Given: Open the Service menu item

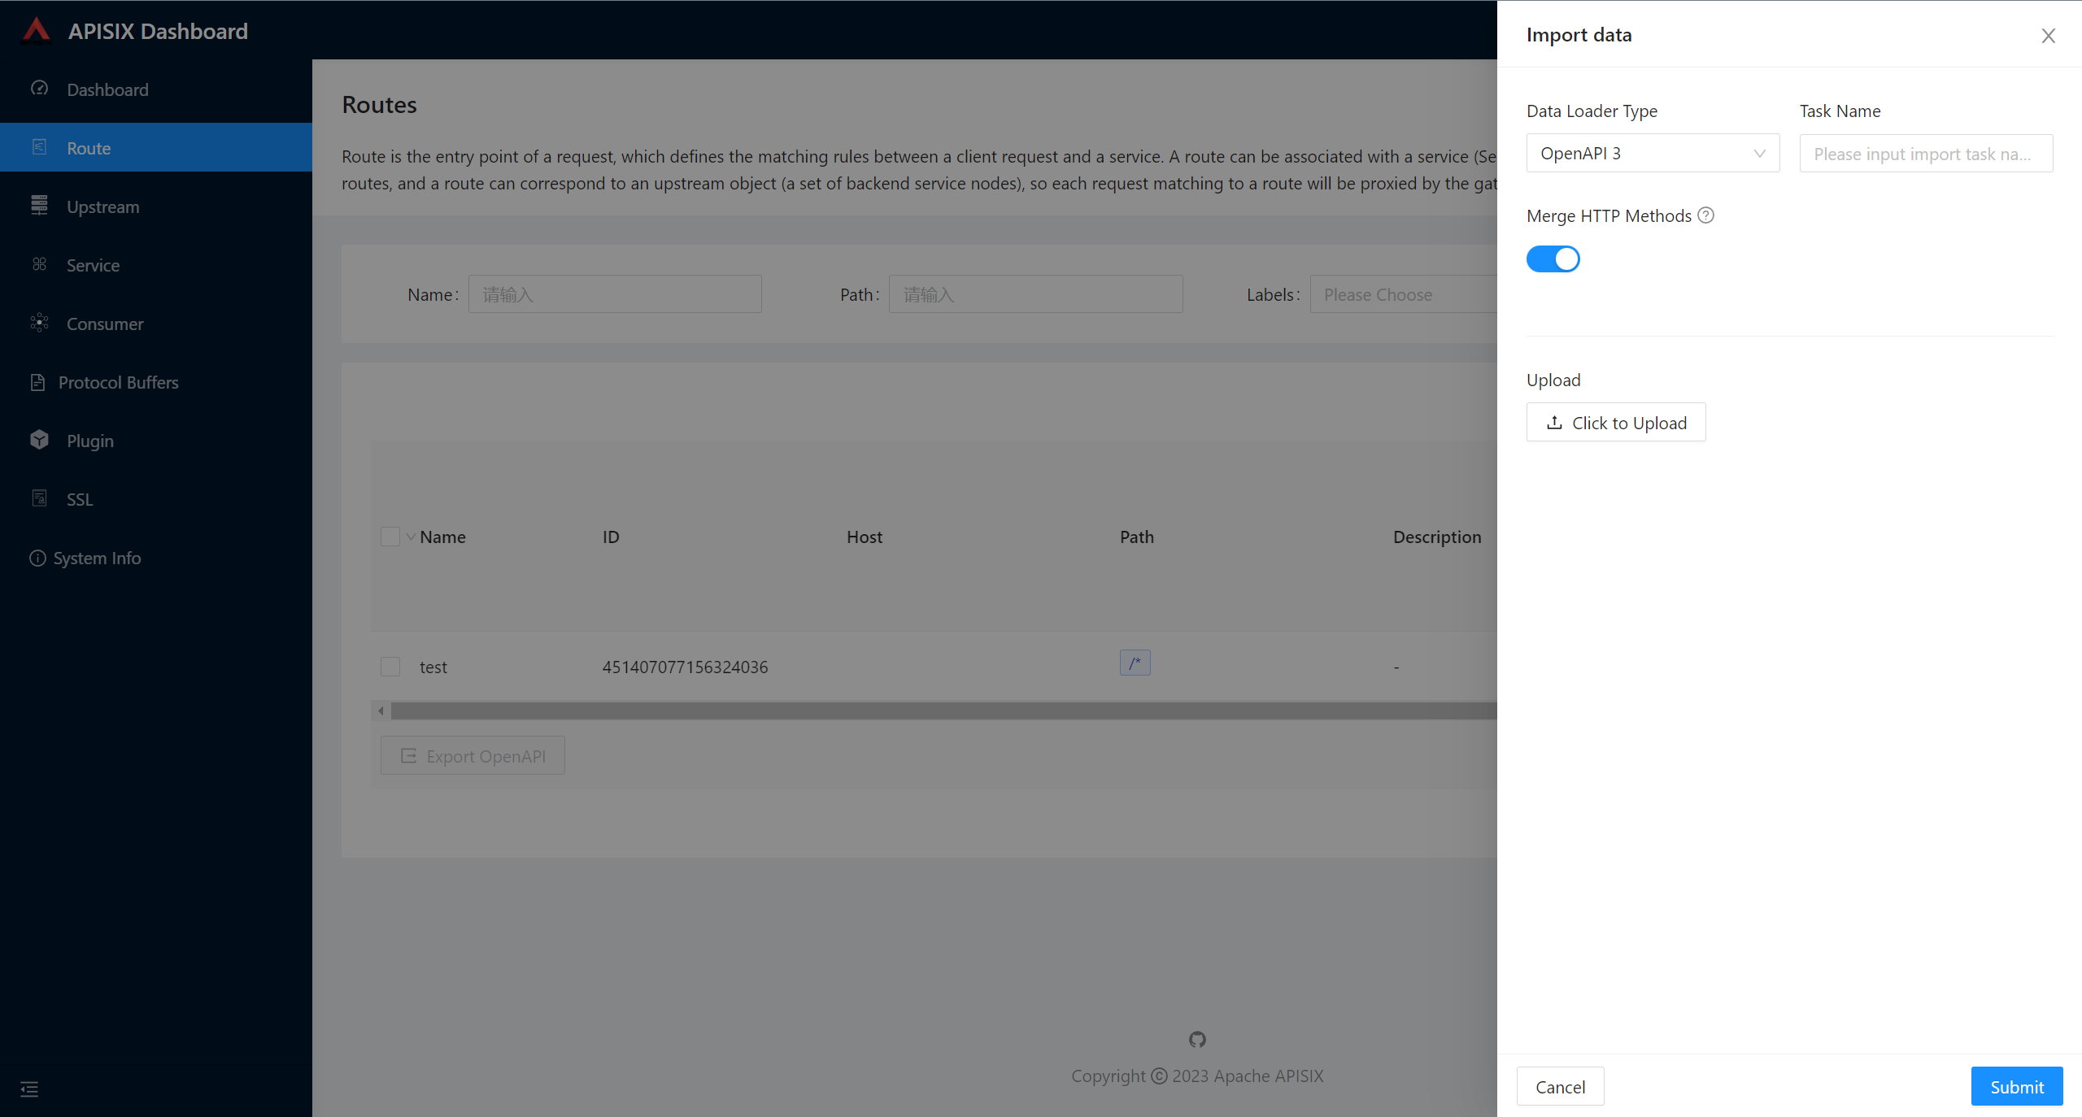Looking at the screenshot, I should click(x=93, y=265).
